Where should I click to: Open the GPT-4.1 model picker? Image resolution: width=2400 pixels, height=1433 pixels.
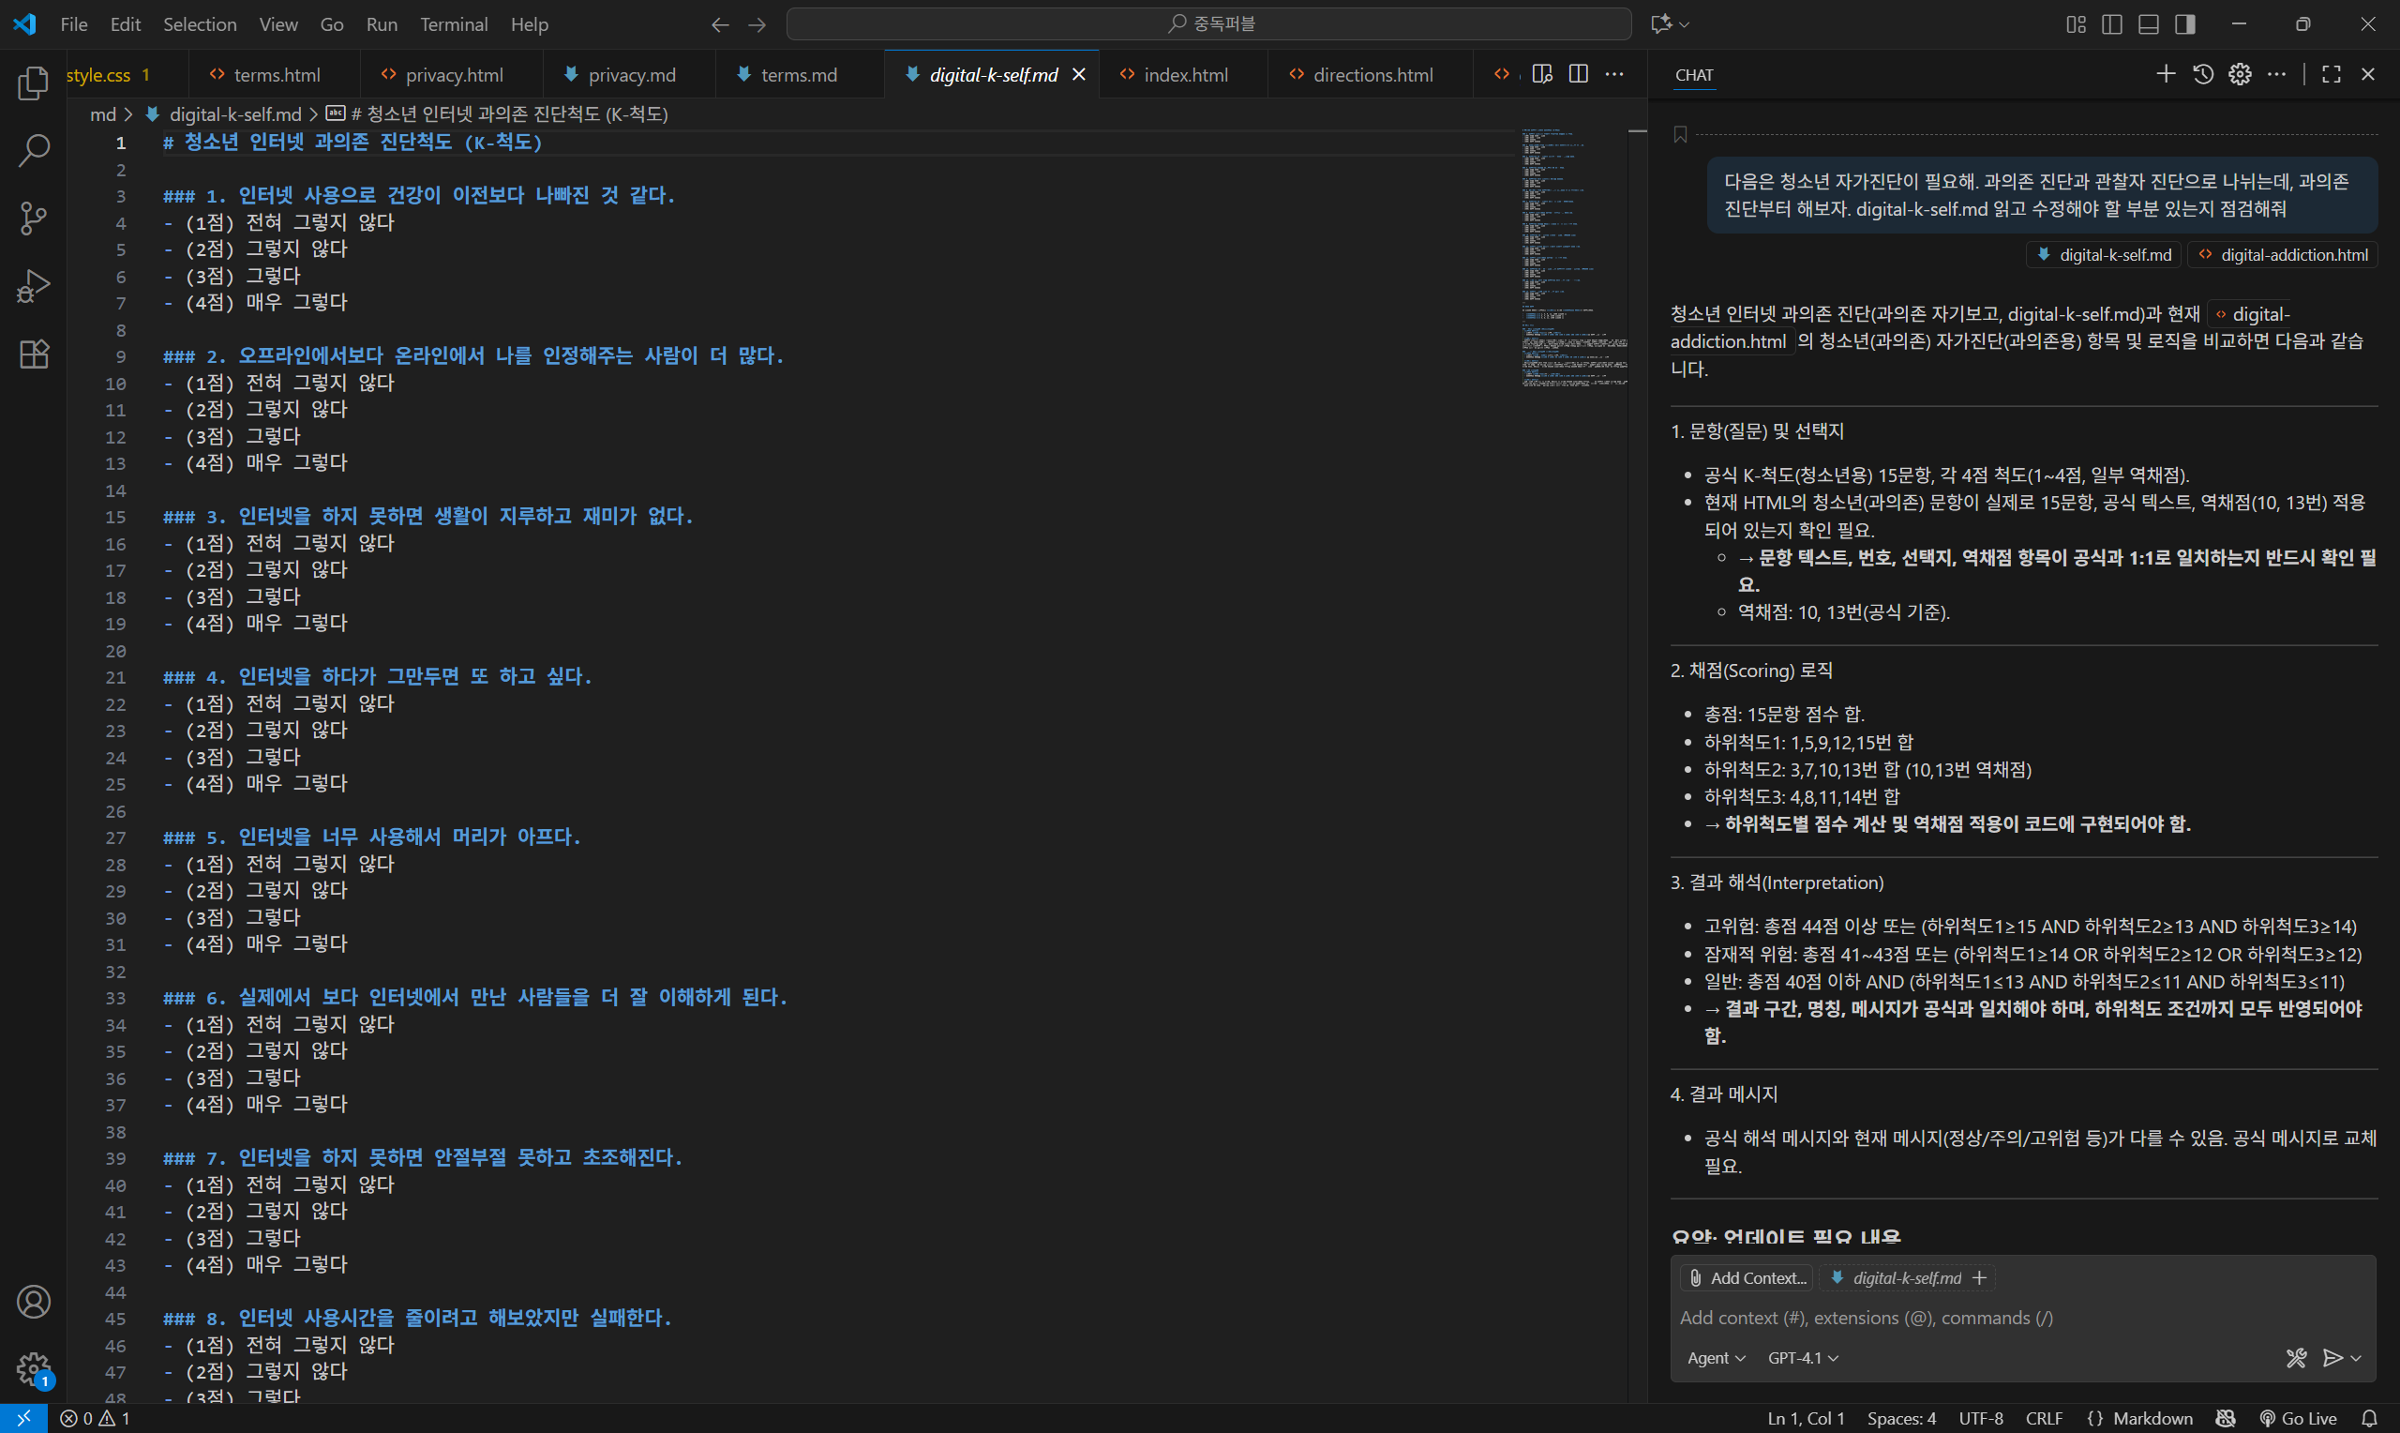tap(1802, 1358)
